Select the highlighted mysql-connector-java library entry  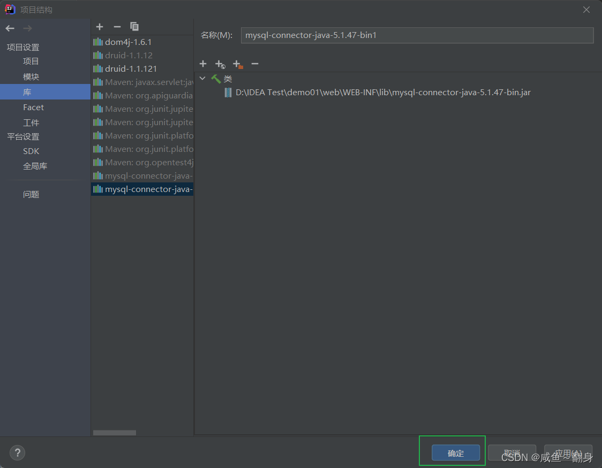coord(142,189)
